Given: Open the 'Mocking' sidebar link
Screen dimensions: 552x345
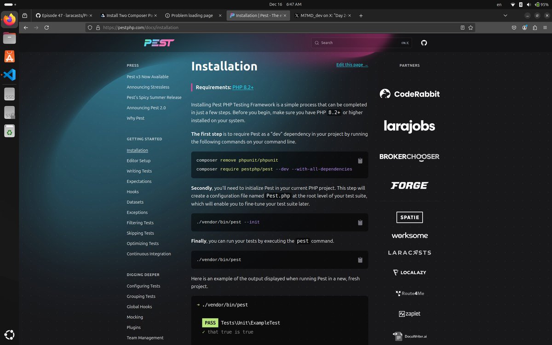Looking at the screenshot, I should point(135,317).
